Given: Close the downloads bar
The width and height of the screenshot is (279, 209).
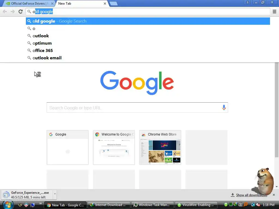Looking at the screenshot, I should coord(274,195).
